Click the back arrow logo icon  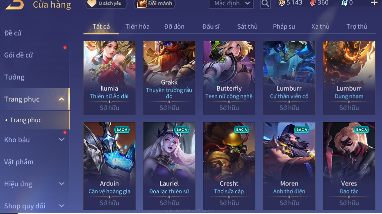(15, 4)
